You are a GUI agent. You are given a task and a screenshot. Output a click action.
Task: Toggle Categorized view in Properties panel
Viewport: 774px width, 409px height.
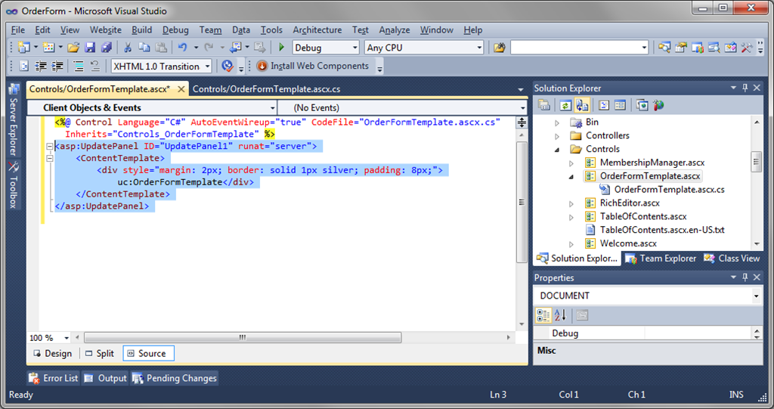543,315
